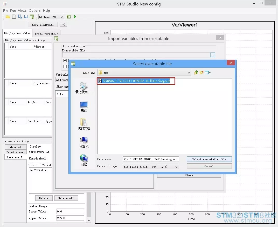Close Import variables from executable dialog
278x227 pixels.
(220, 37)
